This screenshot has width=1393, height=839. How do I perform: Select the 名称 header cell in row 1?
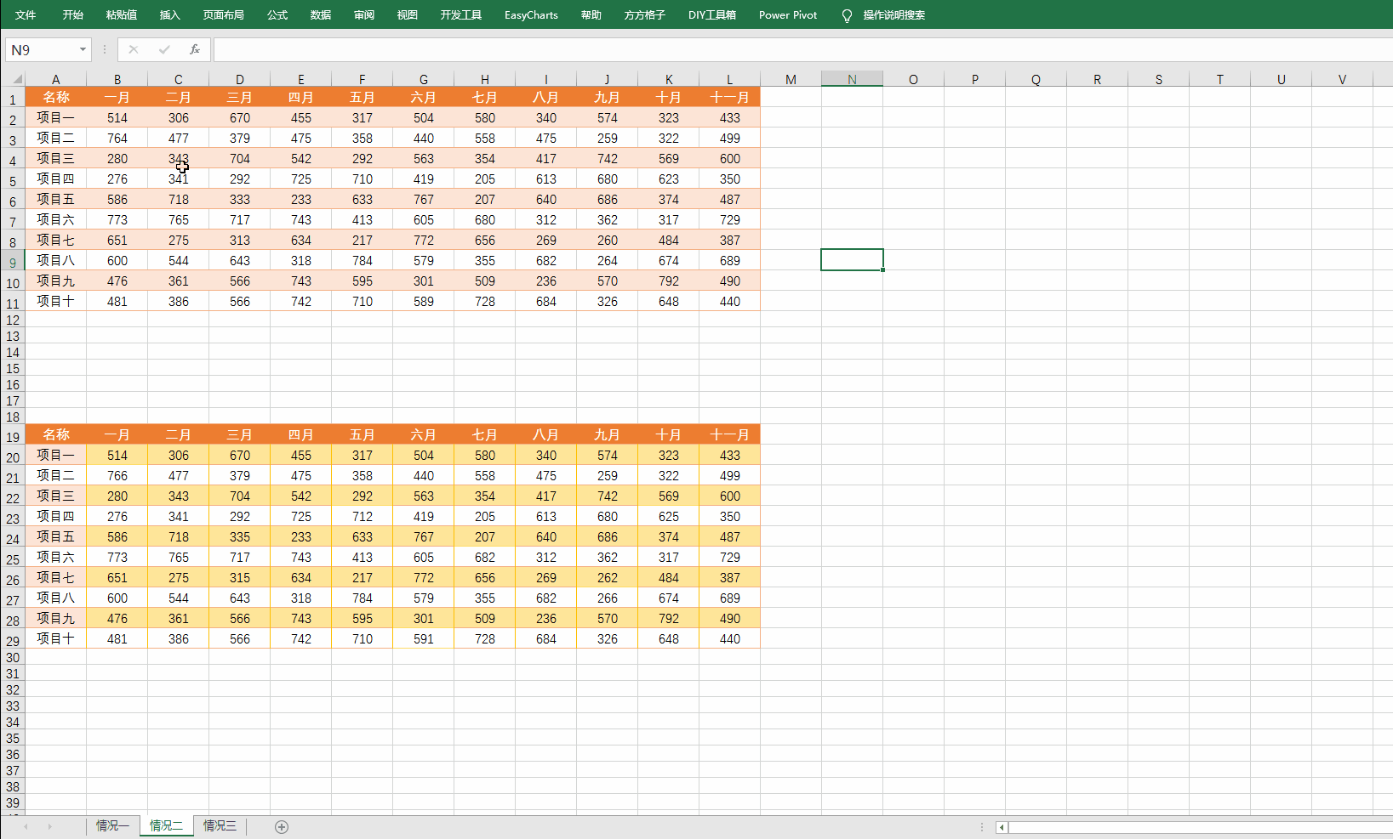tap(56, 97)
